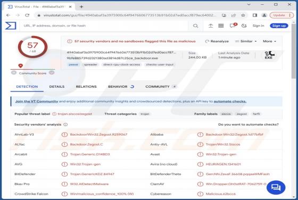Expand the Similar dropdown
The height and width of the screenshot is (200, 298).
tap(246, 41)
